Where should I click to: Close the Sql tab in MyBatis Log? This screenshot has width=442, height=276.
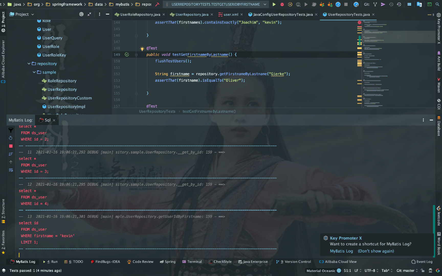54,120
